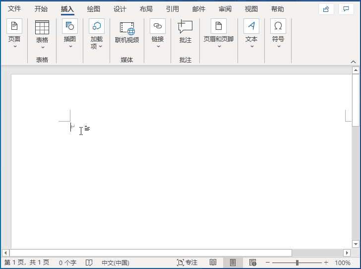Screen dimensions: 361x269
Task: Click the zoom out minus button
Action: 268,263
